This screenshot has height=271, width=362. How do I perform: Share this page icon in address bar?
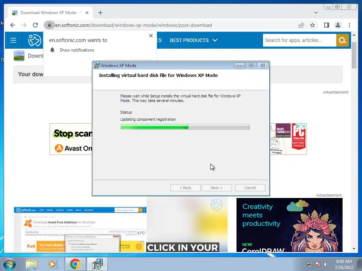[301, 25]
